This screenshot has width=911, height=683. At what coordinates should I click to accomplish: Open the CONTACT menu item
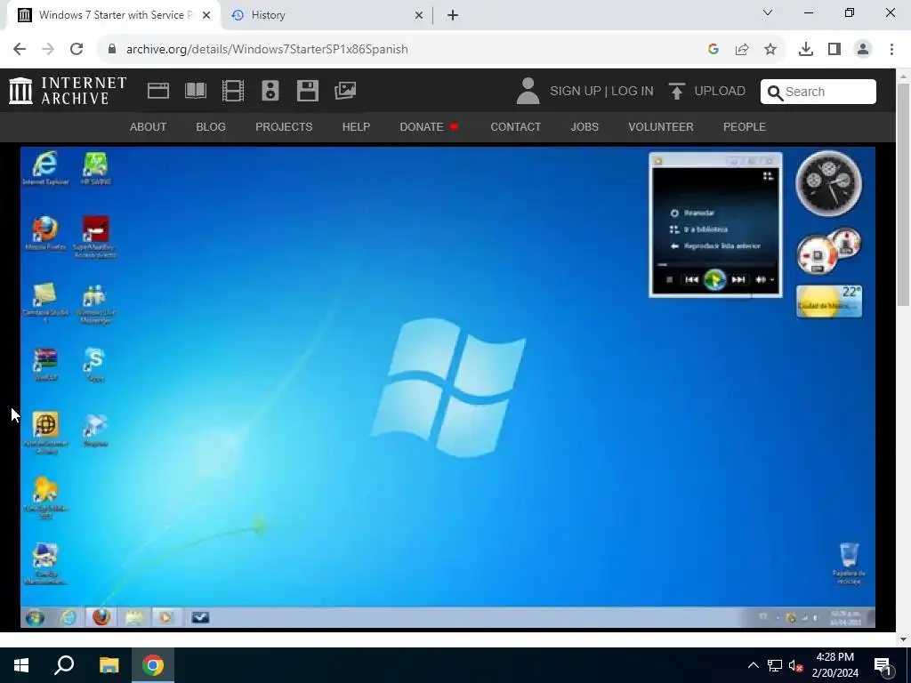pyautogui.click(x=515, y=126)
